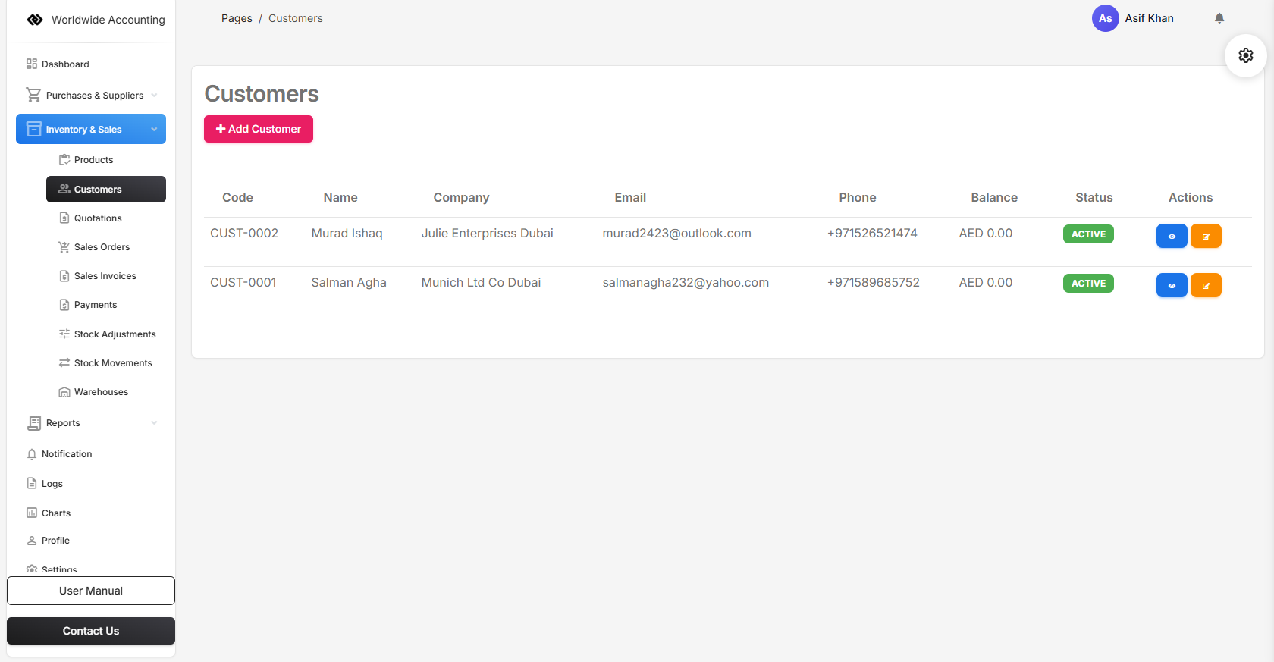Image resolution: width=1274 pixels, height=662 pixels.
Task: Click ACTIVE status badge for CUST-0002
Action: (1088, 234)
